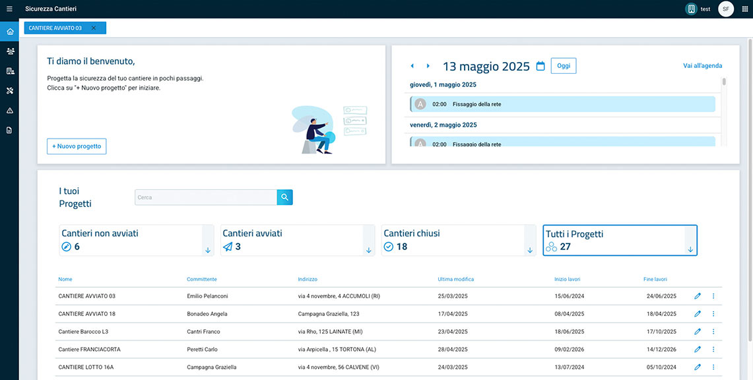Expand the arrow on Cantieri avviati card
753x380 pixels.
click(369, 250)
